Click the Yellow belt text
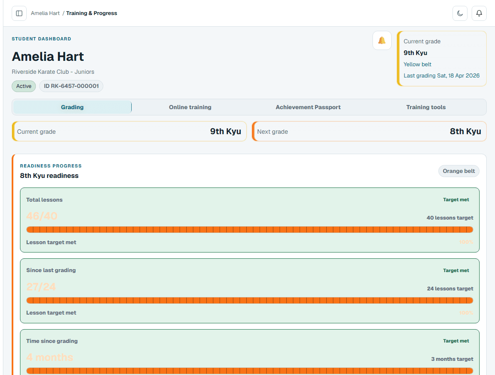The height and width of the screenshot is (375, 495). pos(417,64)
